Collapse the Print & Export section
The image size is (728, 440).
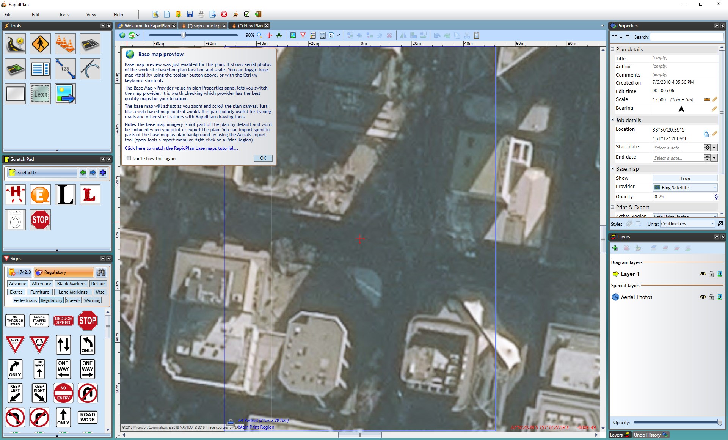612,207
